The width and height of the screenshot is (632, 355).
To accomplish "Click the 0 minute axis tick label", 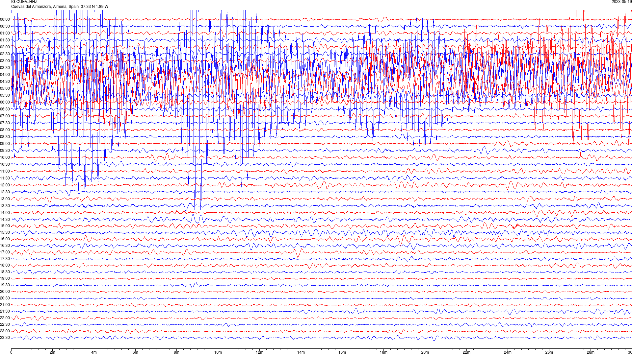I will (11, 353).
